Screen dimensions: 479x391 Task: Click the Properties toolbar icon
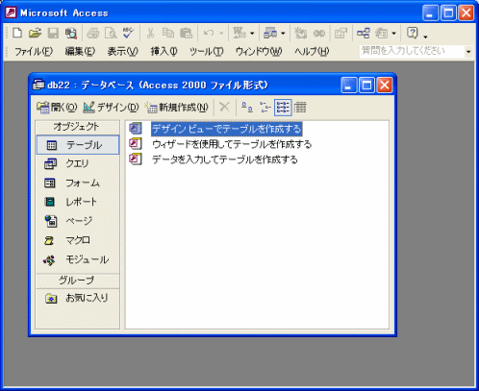click(340, 33)
